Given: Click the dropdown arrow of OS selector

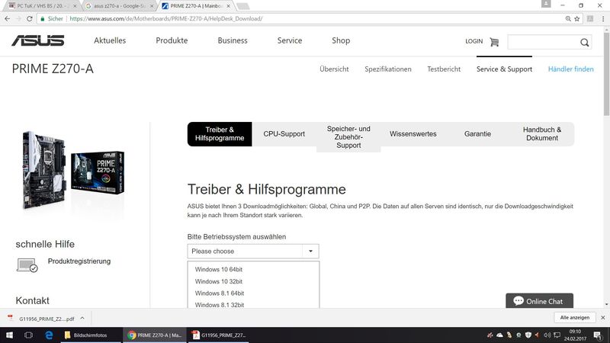Looking at the screenshot, I should click(x=310, y=252).
